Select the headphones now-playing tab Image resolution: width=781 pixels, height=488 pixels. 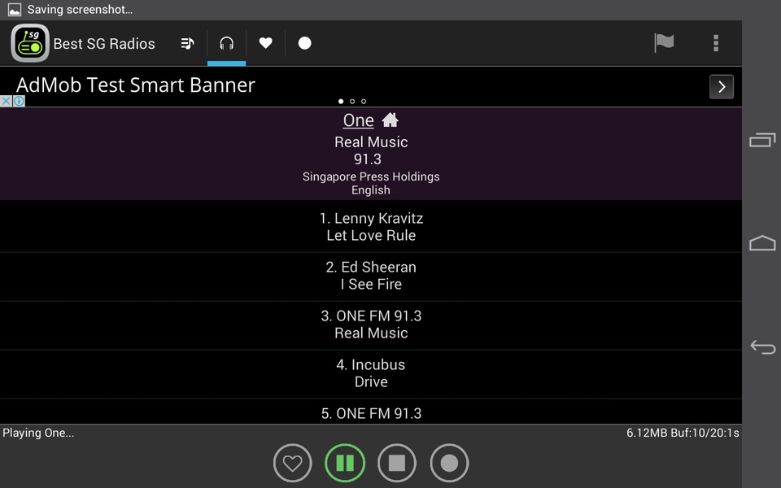click(227, 43)
